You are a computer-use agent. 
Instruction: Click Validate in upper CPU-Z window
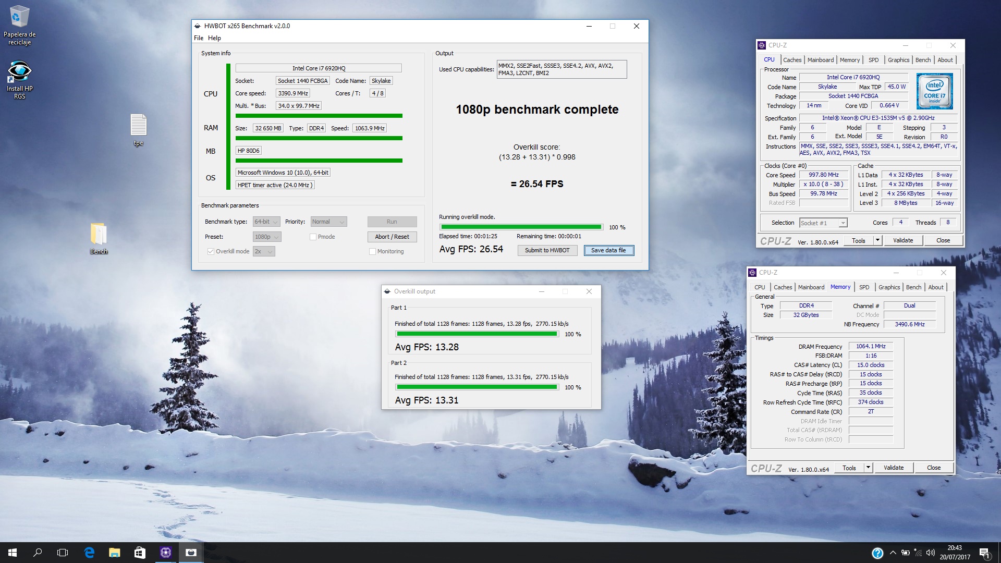903,240
